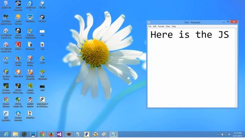Open the View menu in Notepad
The image size is (245, 138).
pos(168,26)
